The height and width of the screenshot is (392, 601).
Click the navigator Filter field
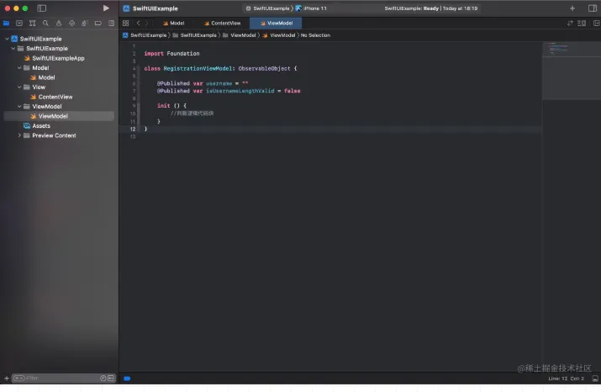[63, 379]
